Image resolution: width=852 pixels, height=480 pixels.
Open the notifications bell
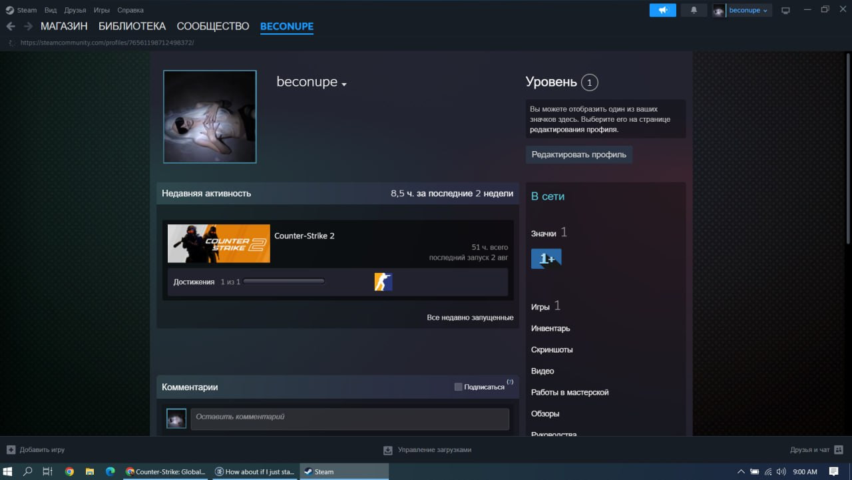point(694,10)
